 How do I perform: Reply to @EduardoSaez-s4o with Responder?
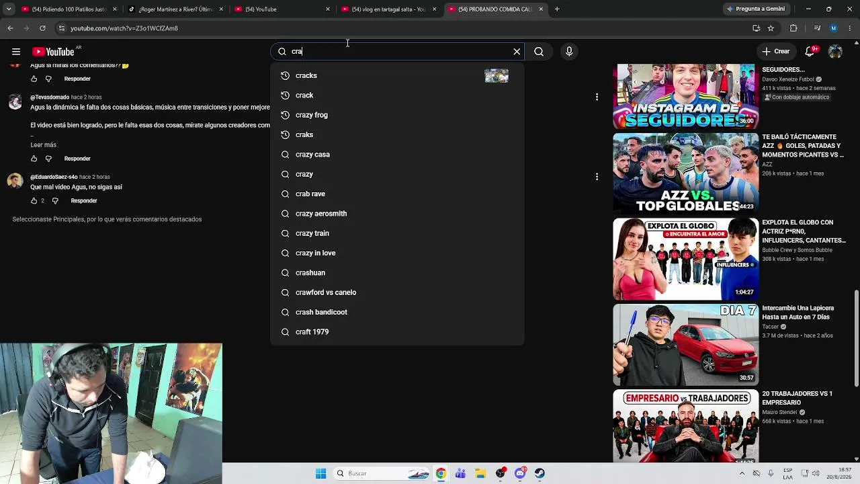(84, 201)
